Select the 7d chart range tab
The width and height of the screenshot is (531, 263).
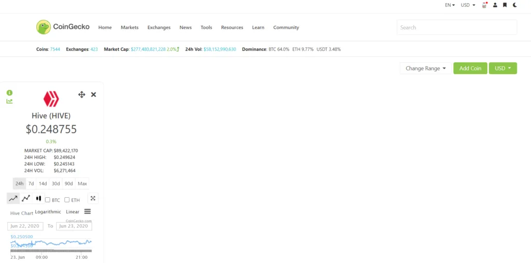click(x=31, y=184)
